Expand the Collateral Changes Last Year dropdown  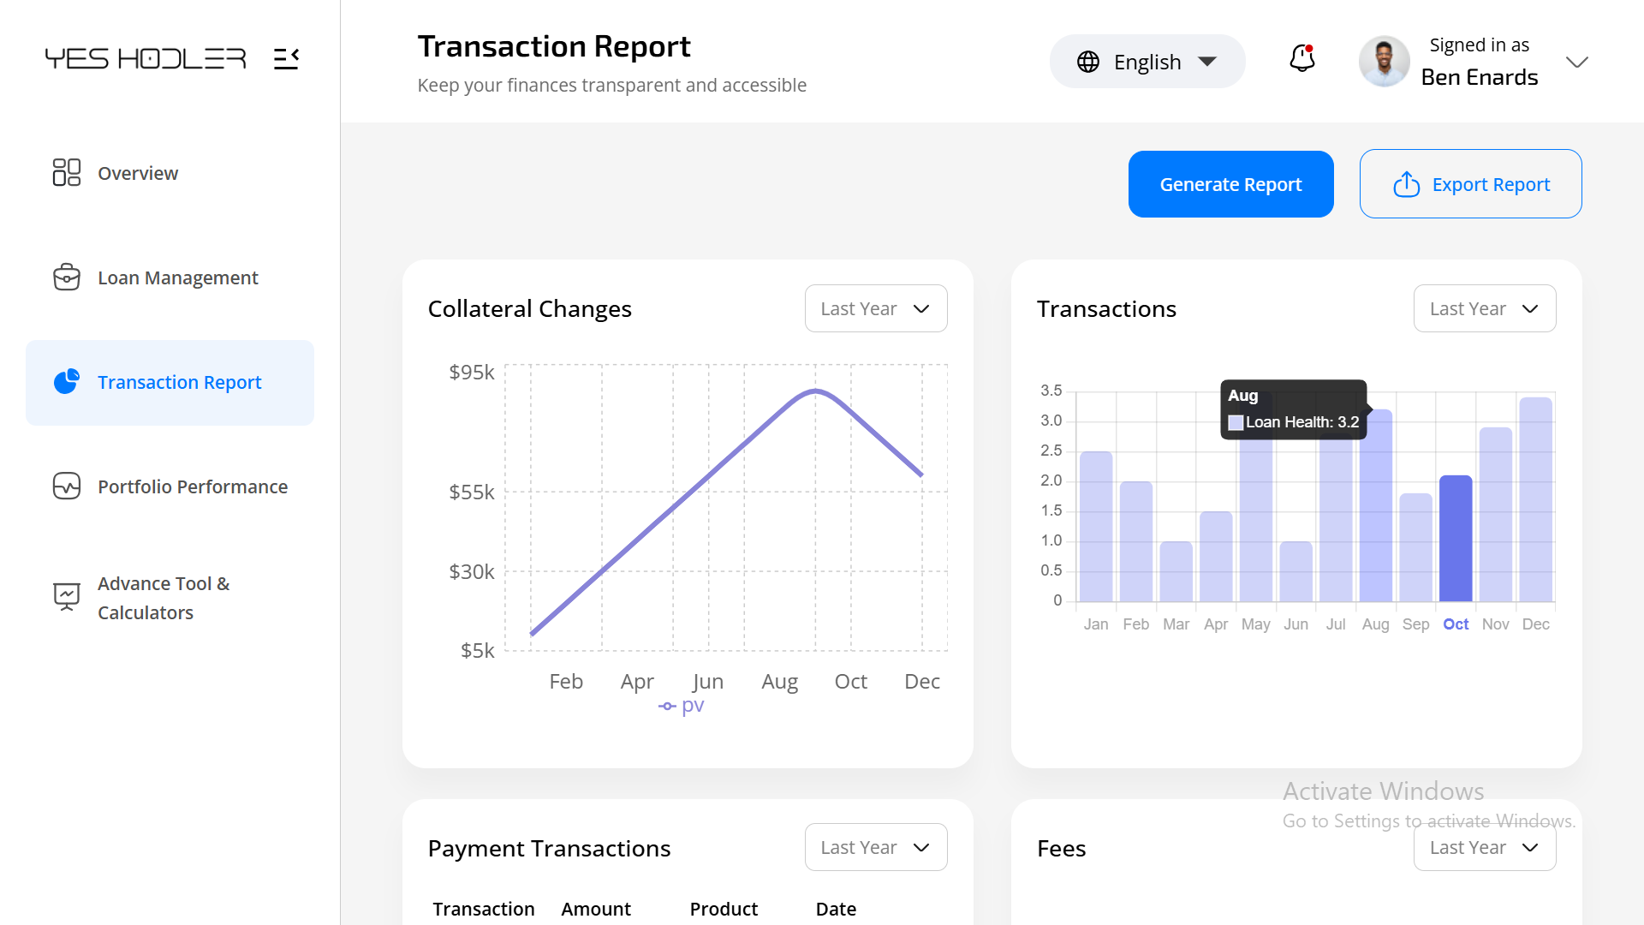pos(875,308)
